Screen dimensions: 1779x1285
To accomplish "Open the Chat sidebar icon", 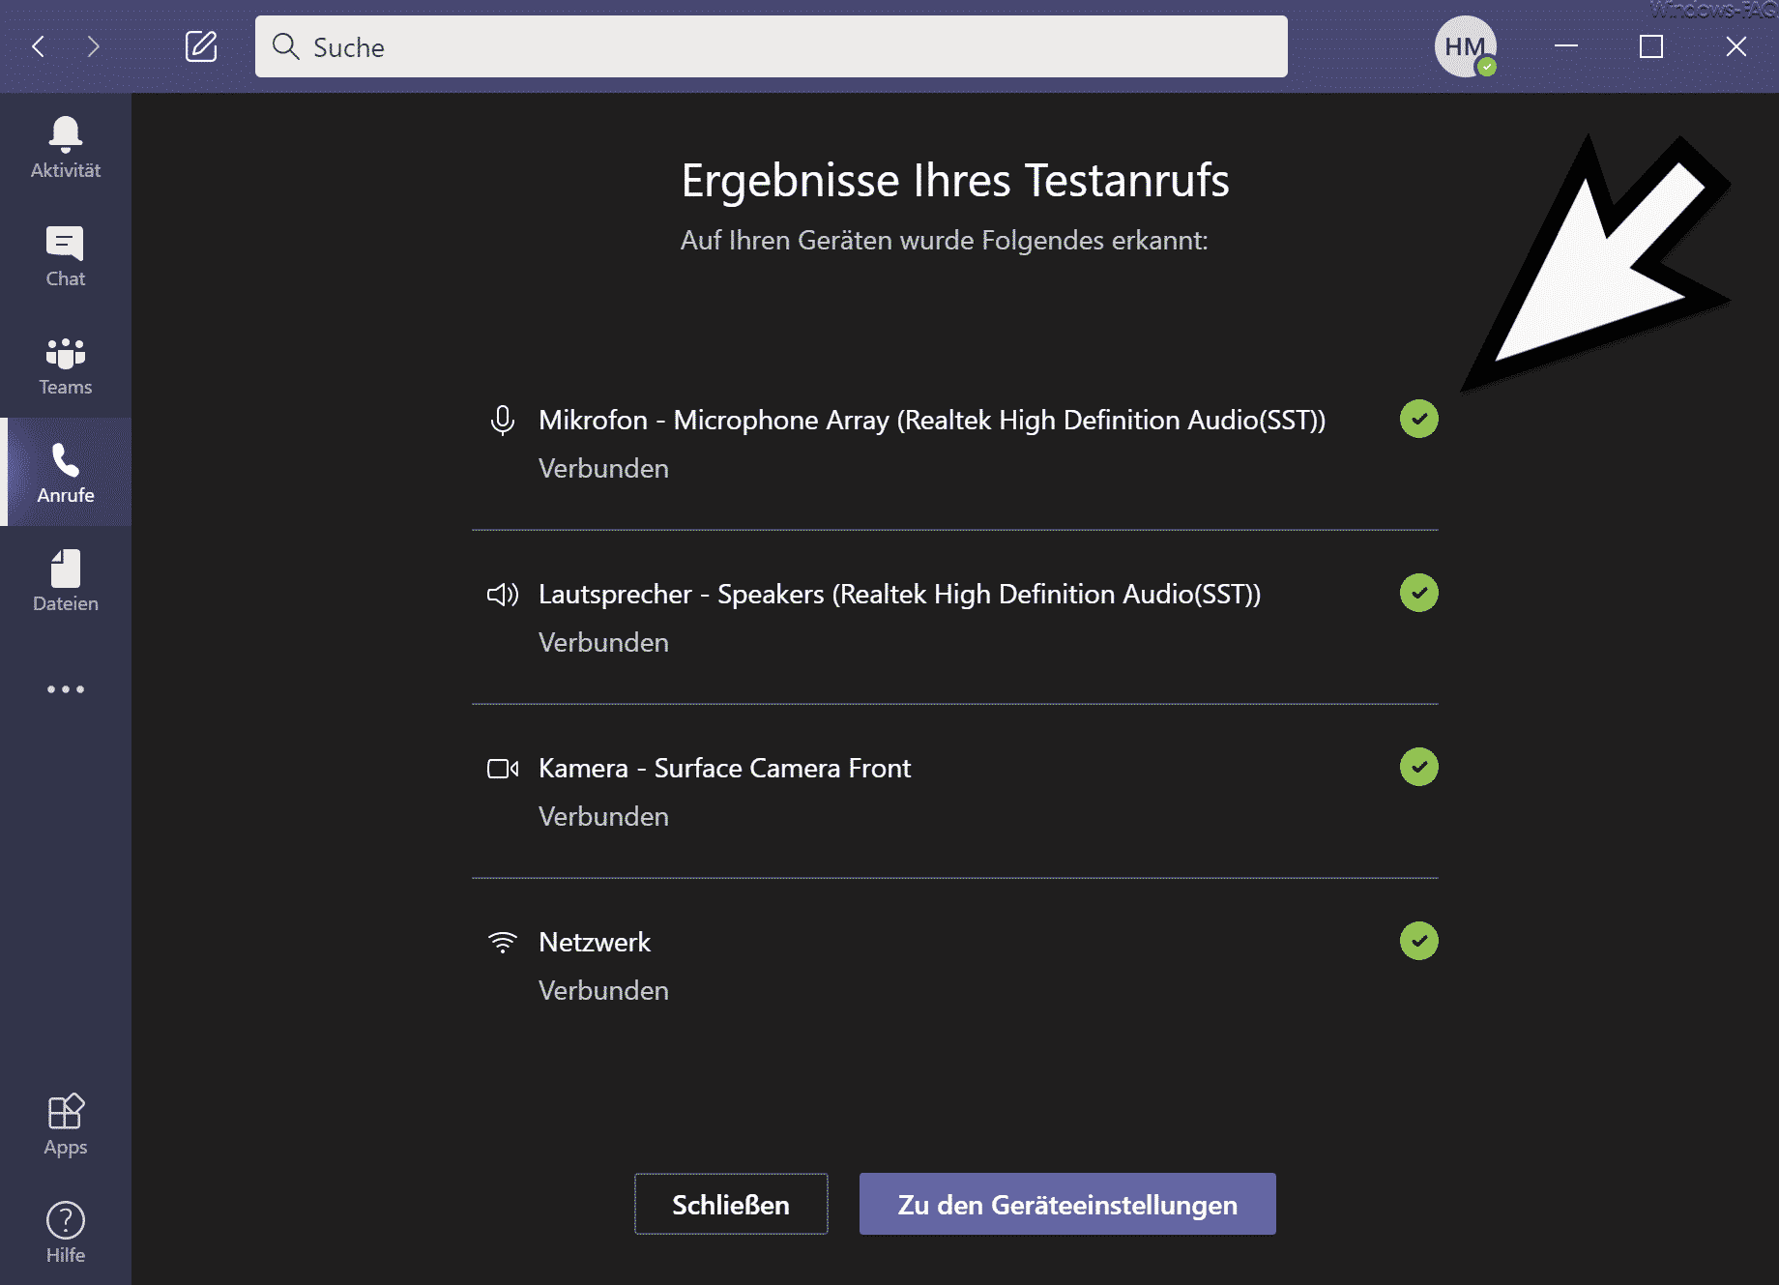I will tap(65, 244).
